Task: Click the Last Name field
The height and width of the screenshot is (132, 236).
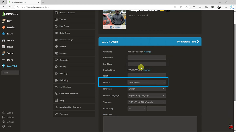Action: 147,64
